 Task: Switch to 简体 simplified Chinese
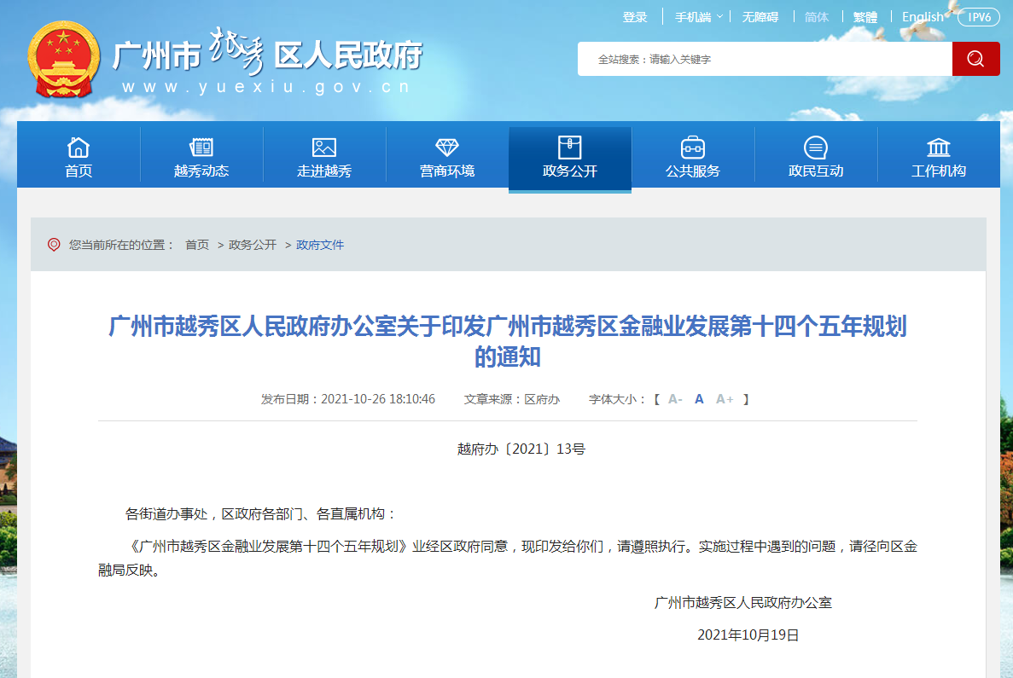[817, 17]
